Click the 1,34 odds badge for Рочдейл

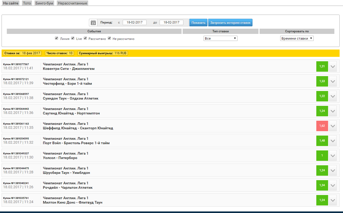coord(322,185)
